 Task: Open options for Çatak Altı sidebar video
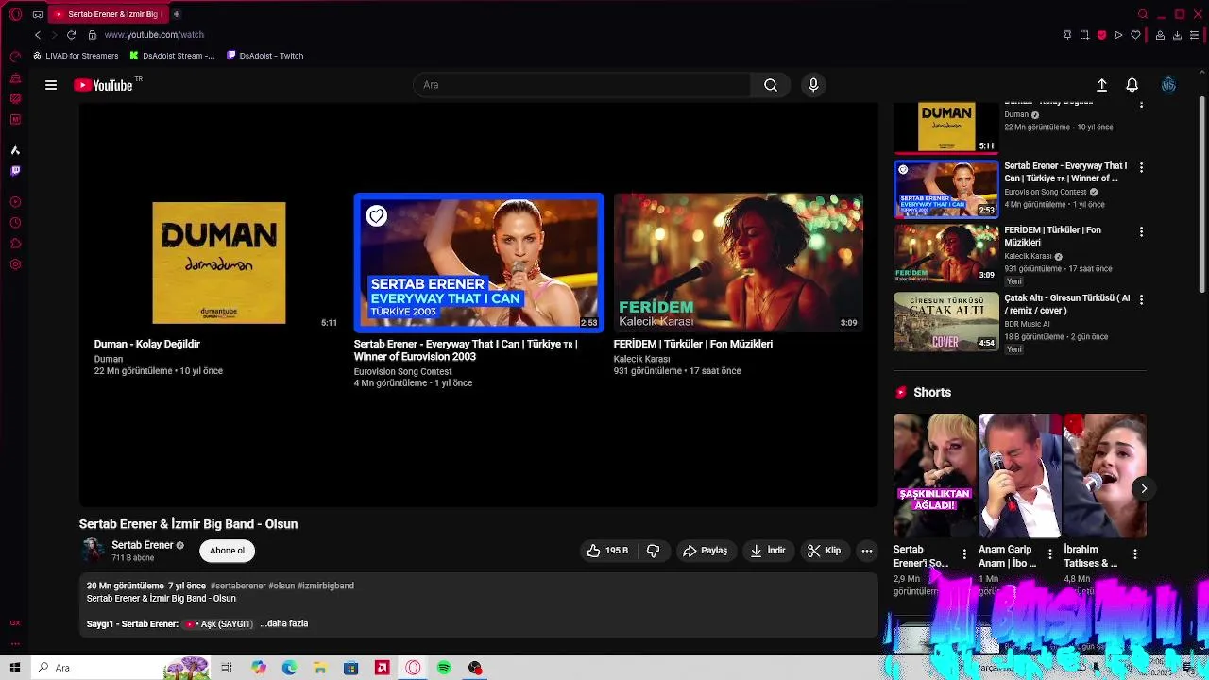[x=1141, y=299]
